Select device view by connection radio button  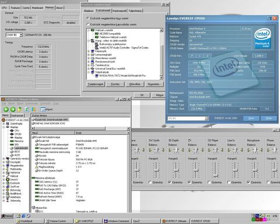point(87,24)
